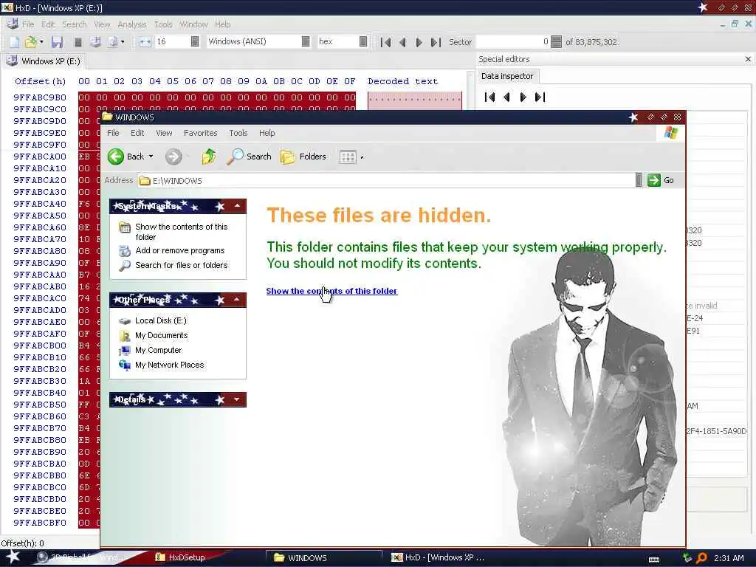Open explorer Tools menu
This screenshot has height=567, width=756.
[238, 133]
